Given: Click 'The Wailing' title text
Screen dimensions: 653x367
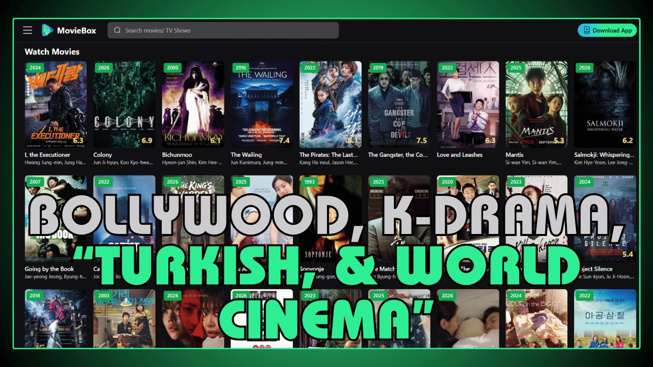Looking at the screenshot, I should [x=246, y=154].
